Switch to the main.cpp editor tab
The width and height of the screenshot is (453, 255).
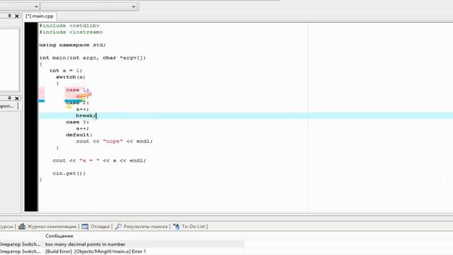[40, 16]
